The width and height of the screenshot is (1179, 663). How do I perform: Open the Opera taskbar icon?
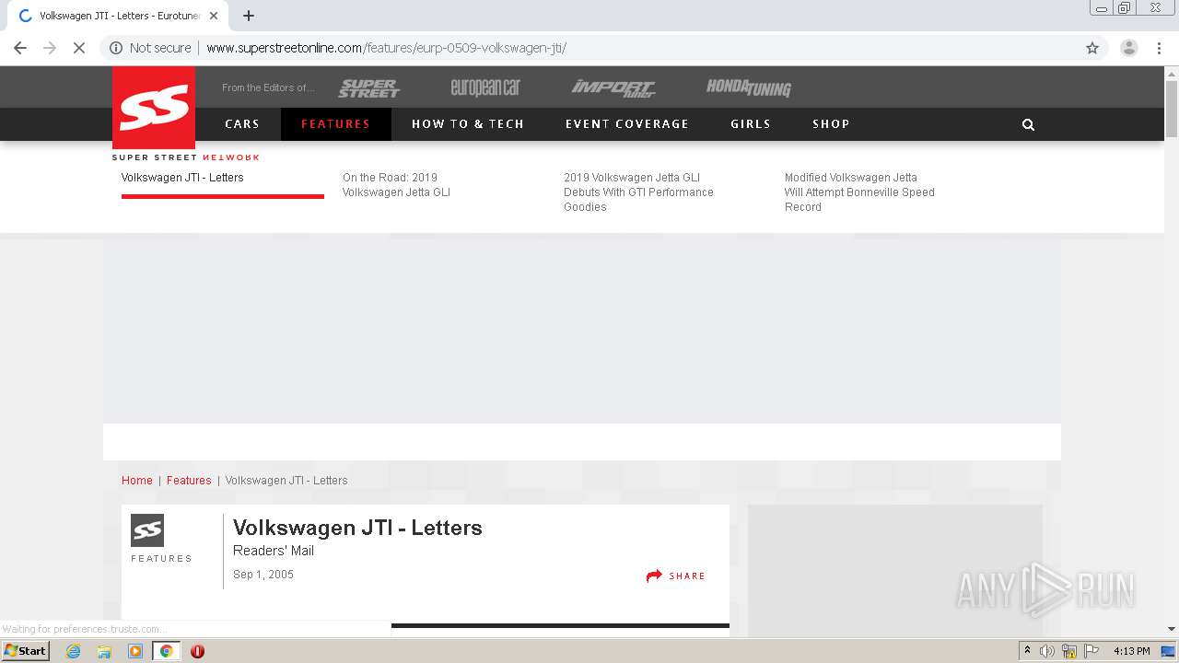point(197,651)
